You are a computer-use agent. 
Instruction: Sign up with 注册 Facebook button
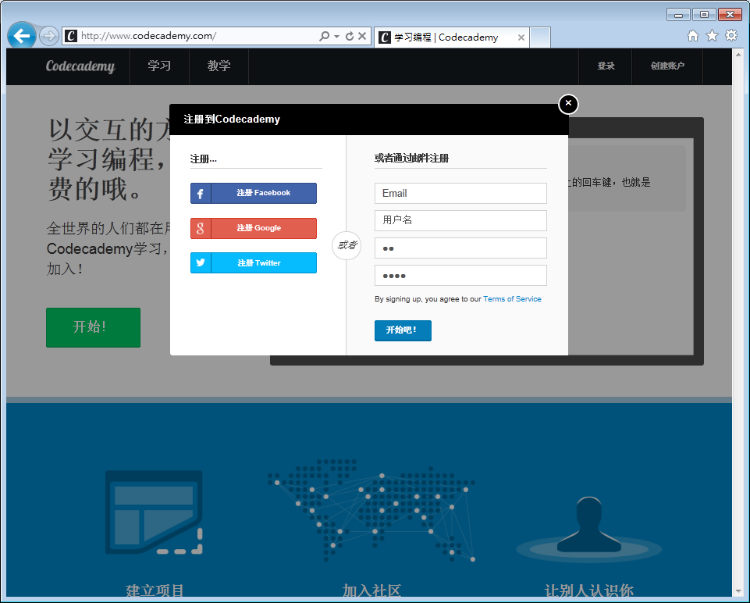254,194
